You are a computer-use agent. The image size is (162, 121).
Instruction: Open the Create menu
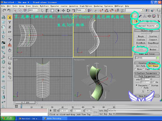[35, 6]
